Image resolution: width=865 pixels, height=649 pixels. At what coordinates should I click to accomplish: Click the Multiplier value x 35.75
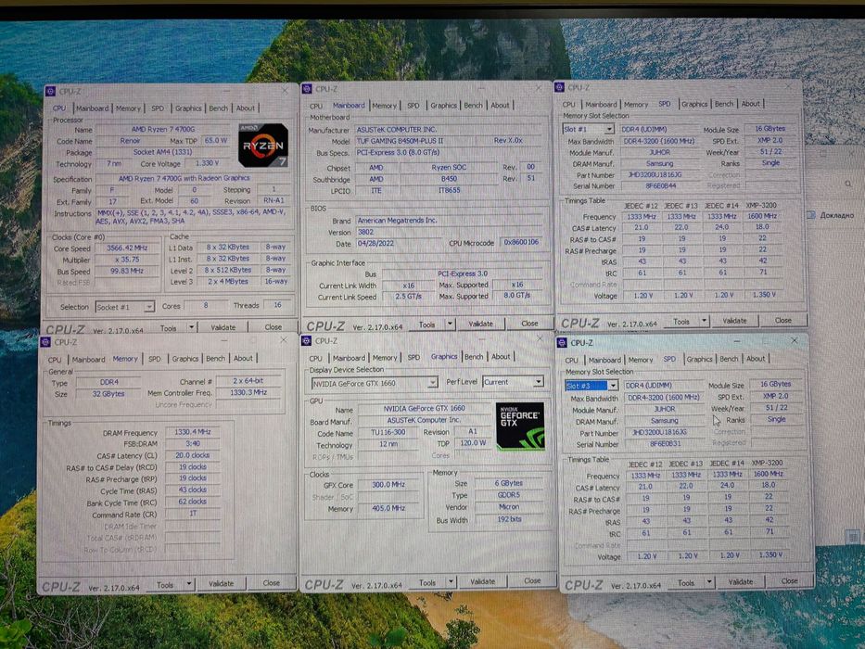[x=127, y=260]
